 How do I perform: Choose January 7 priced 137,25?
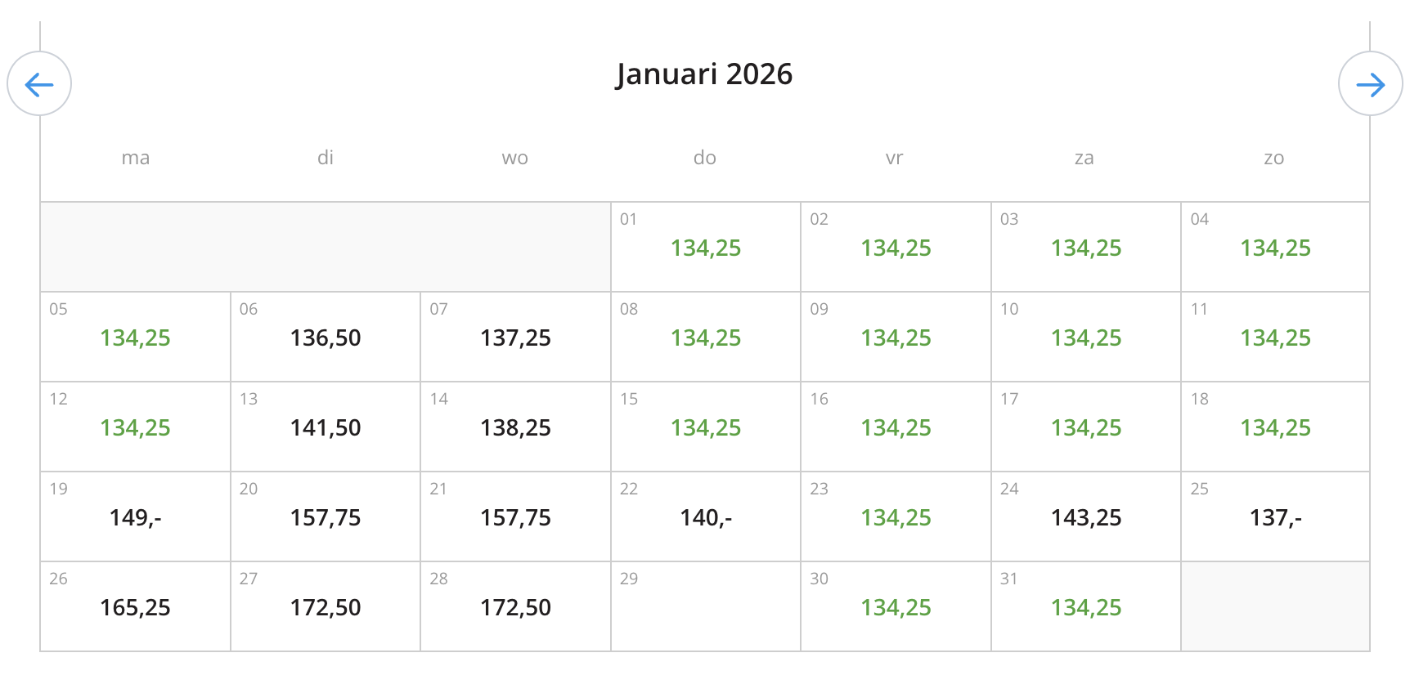515,338
